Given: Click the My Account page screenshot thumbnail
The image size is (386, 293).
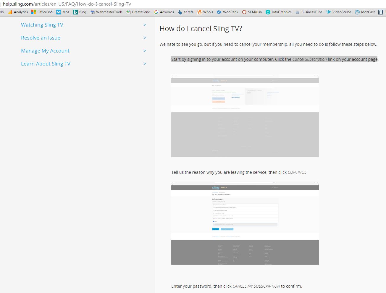Looking at the screenshot, I should point(245,116).
